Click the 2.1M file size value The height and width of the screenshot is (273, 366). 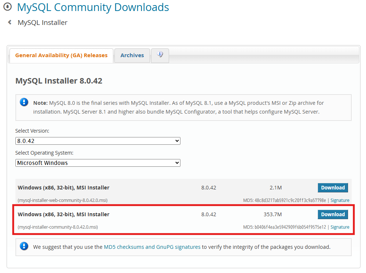tap(276, 188)
